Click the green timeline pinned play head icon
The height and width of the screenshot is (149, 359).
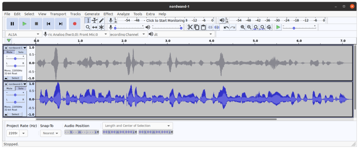click(9, 41)
